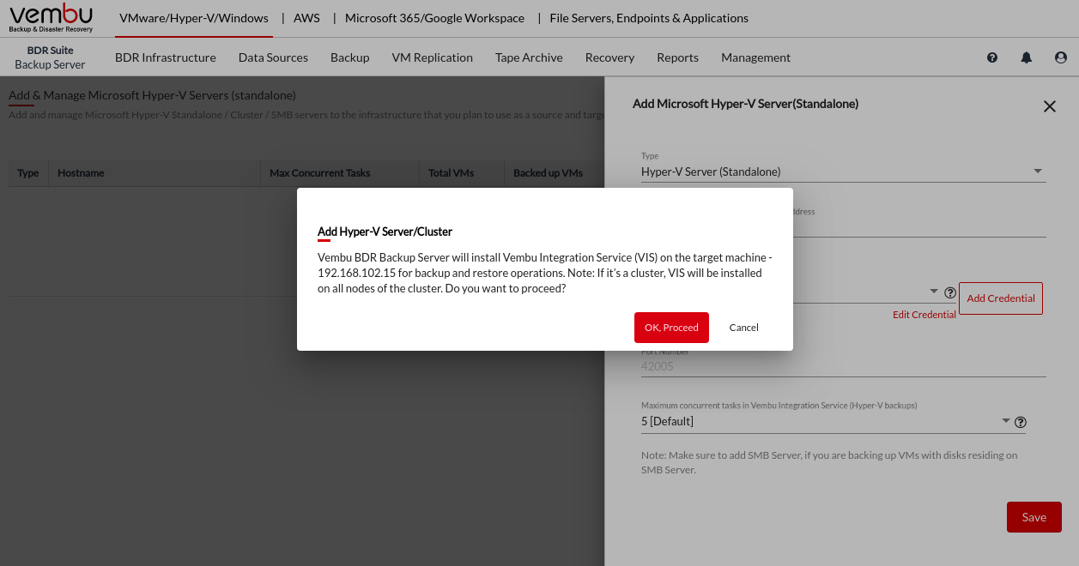Viewport: 1079px width, 566px height.
Task: Open the notifications bell icon
Action: tap(1026, 57)
